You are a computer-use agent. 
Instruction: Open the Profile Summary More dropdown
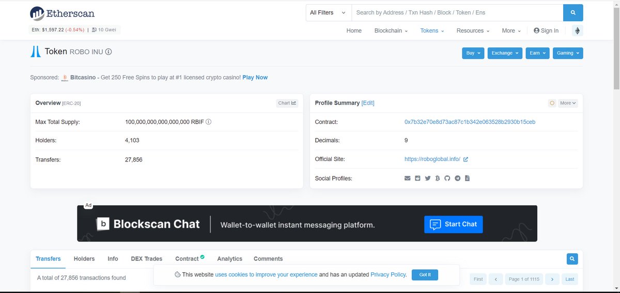pyautogui.click(x=568, y=103)
